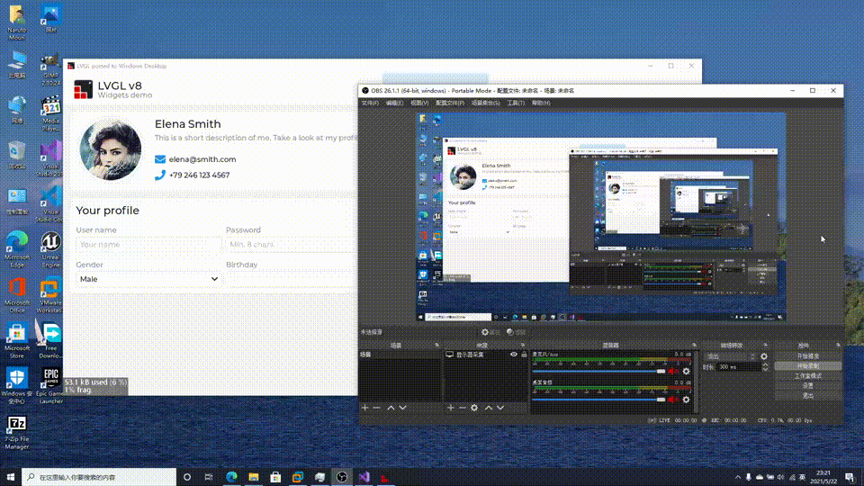
Task: Click the Start Recording button in Controls
Action: tap(808, 366)
